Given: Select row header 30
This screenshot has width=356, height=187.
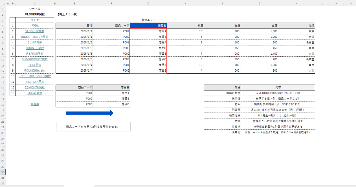Looking at the screenshot, I should 3,172.
